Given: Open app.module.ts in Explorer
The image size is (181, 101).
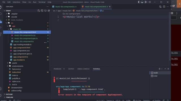Looking at the screenshot, I should coord(19,60).
